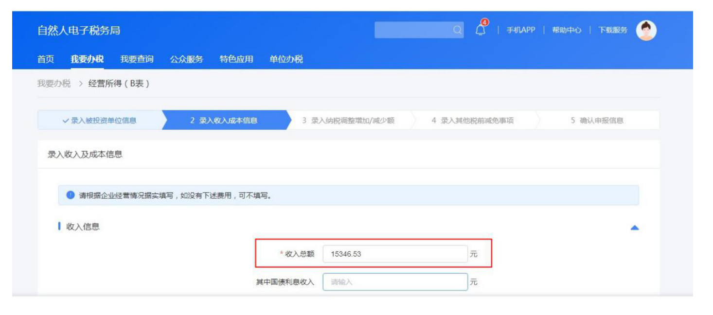Click the 收入信息 section label
The height and width of the screenshot is (315, 713).
83,227
